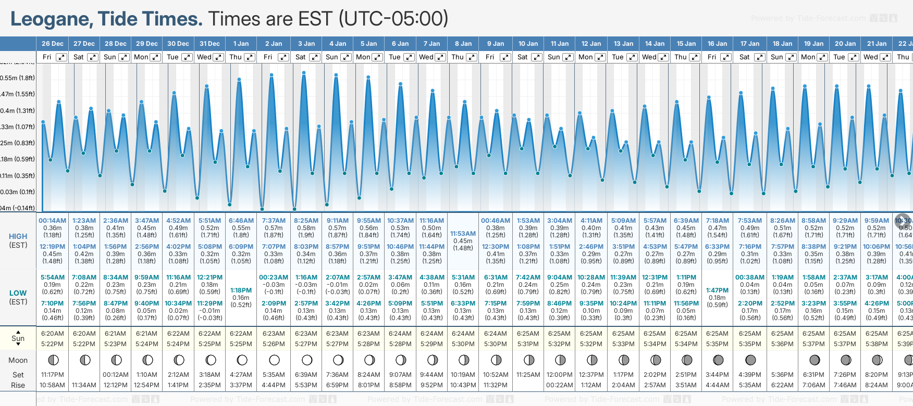Expand the Monday 5 Jan column
The height and width of the screenshot is (406, 913).
pyautogui.click(x=377, y=57)
